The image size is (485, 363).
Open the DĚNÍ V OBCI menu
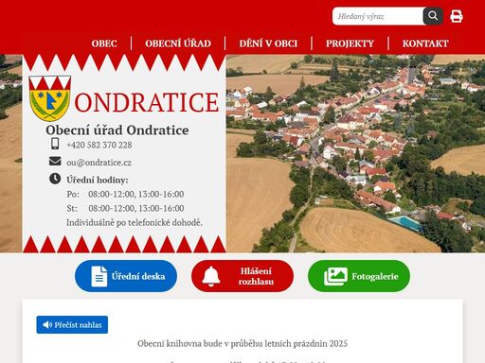point(268,43)
